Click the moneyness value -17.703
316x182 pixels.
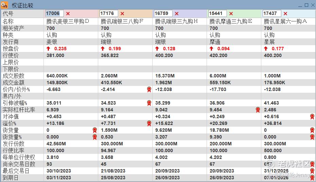pos(218,89)
